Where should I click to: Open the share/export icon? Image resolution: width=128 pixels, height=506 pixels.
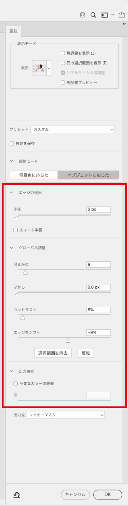122,15
